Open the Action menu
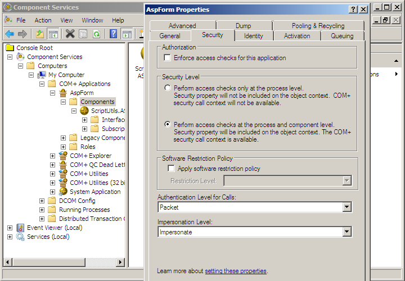 point(43,20)
